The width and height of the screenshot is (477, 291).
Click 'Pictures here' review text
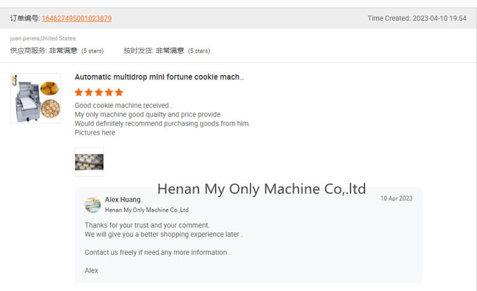tap(95, 133)
